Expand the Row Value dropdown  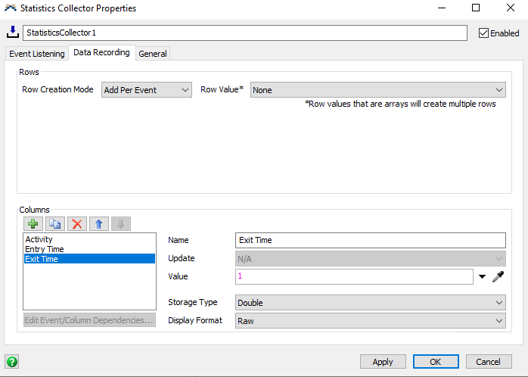pos(377,90)
